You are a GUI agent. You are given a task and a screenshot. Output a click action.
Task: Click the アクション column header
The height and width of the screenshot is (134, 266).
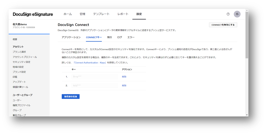[x=127, y=69]
